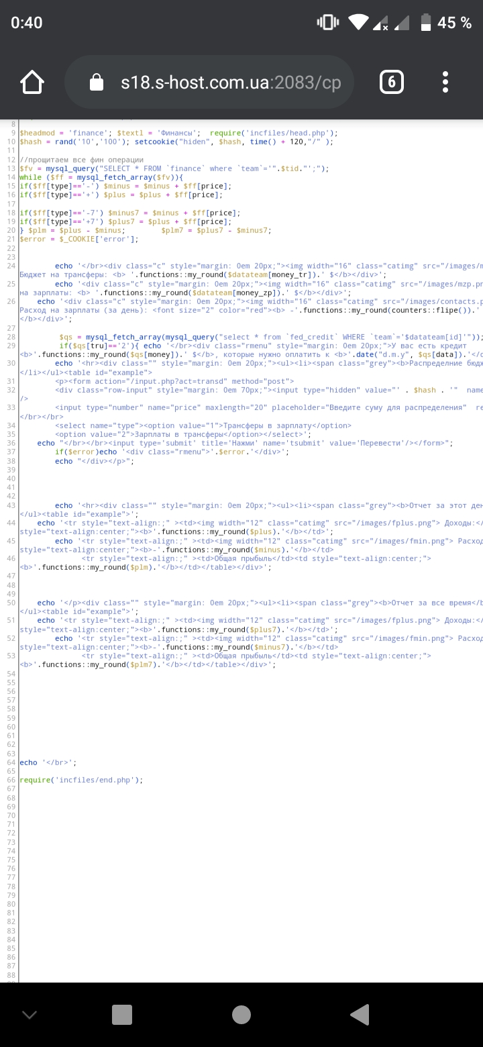
Task: Click line number 66 in the gutter
Action: tap(11, 780)
